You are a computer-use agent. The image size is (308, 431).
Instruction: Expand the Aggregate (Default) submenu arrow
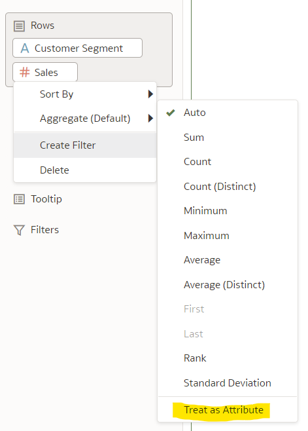pos(150,118)
